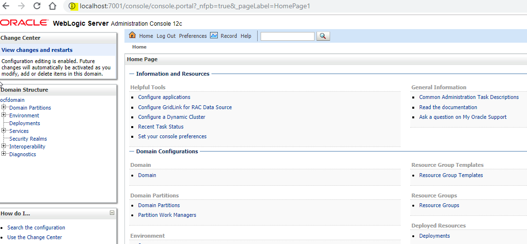The image size is (527, 244).
Task: Select Services in the tree
Action: (x=19, y=131)
